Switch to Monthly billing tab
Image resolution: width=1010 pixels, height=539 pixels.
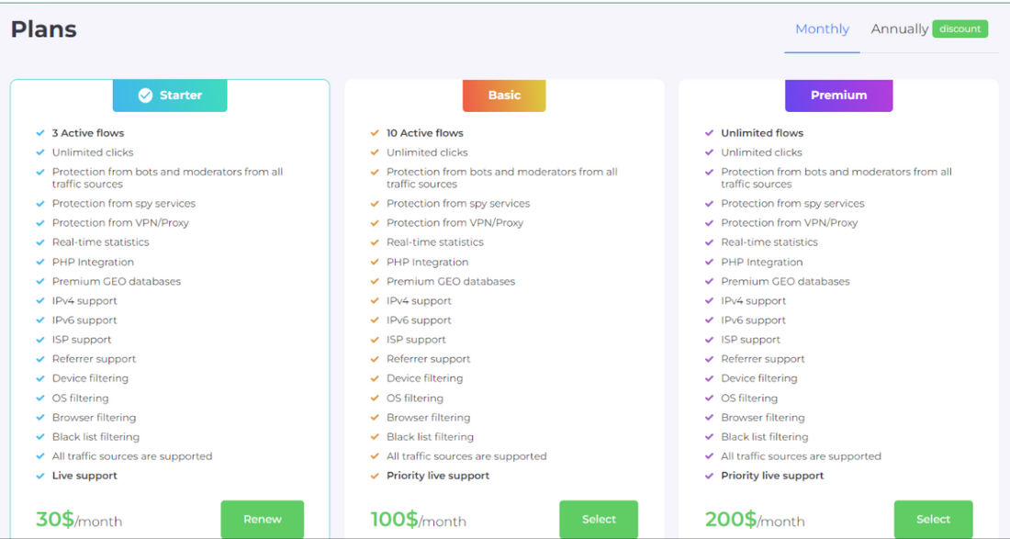point(822,29)
